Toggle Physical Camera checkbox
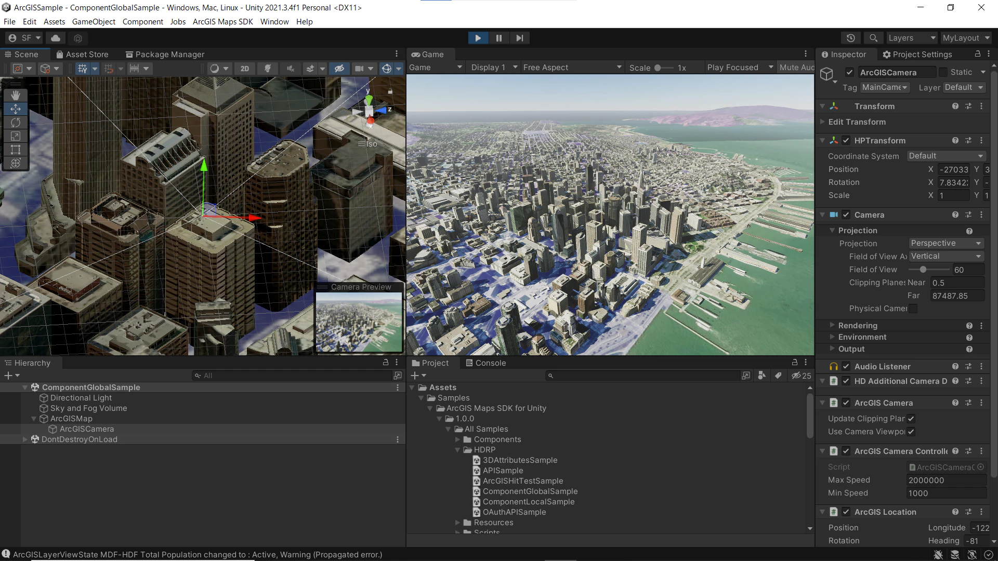The width and height of the screenshot is (998, 561). coord(913,309)
